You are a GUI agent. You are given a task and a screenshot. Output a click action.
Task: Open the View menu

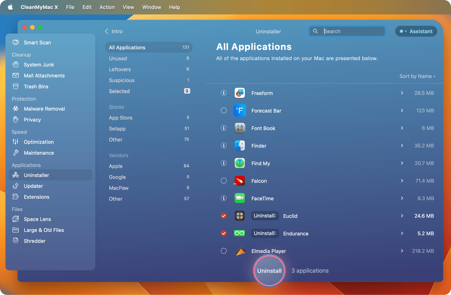click(x=128, y=7)
